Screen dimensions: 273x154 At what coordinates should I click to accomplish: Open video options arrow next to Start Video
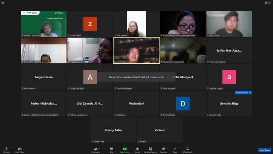point(25,149)
